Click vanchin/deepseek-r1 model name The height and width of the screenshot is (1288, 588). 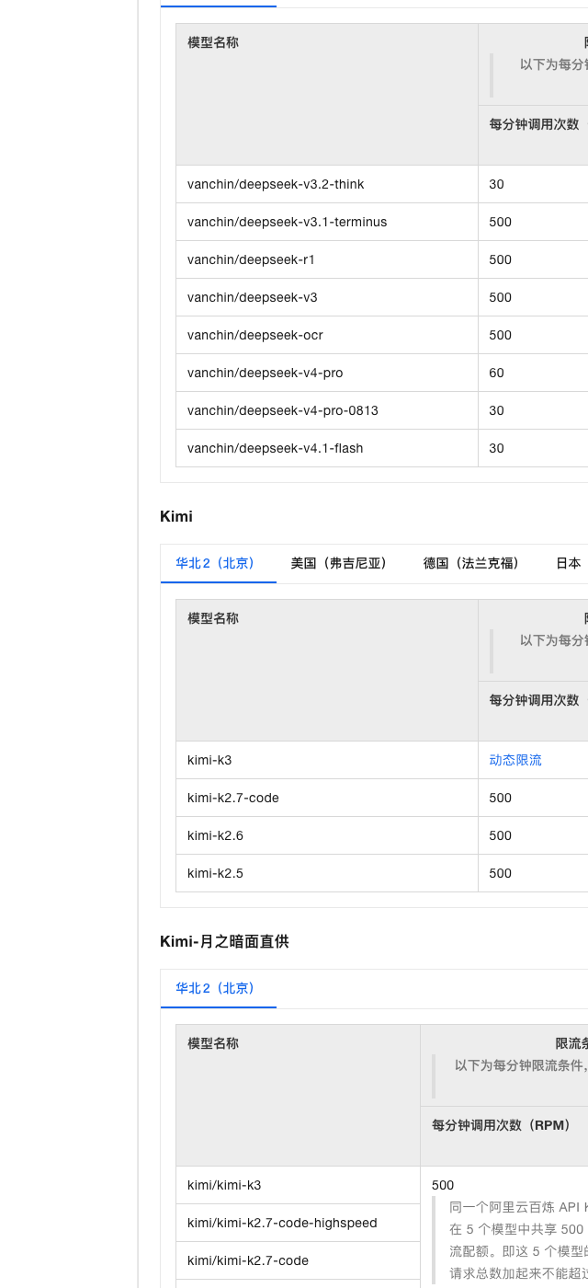click(251, 259)
